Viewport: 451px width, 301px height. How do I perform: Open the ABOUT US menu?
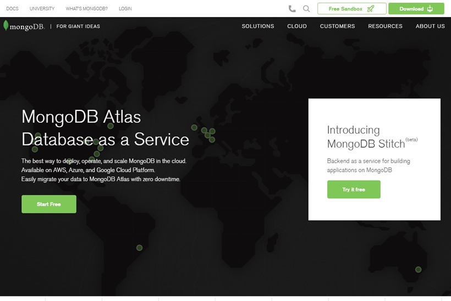(430, 26)
